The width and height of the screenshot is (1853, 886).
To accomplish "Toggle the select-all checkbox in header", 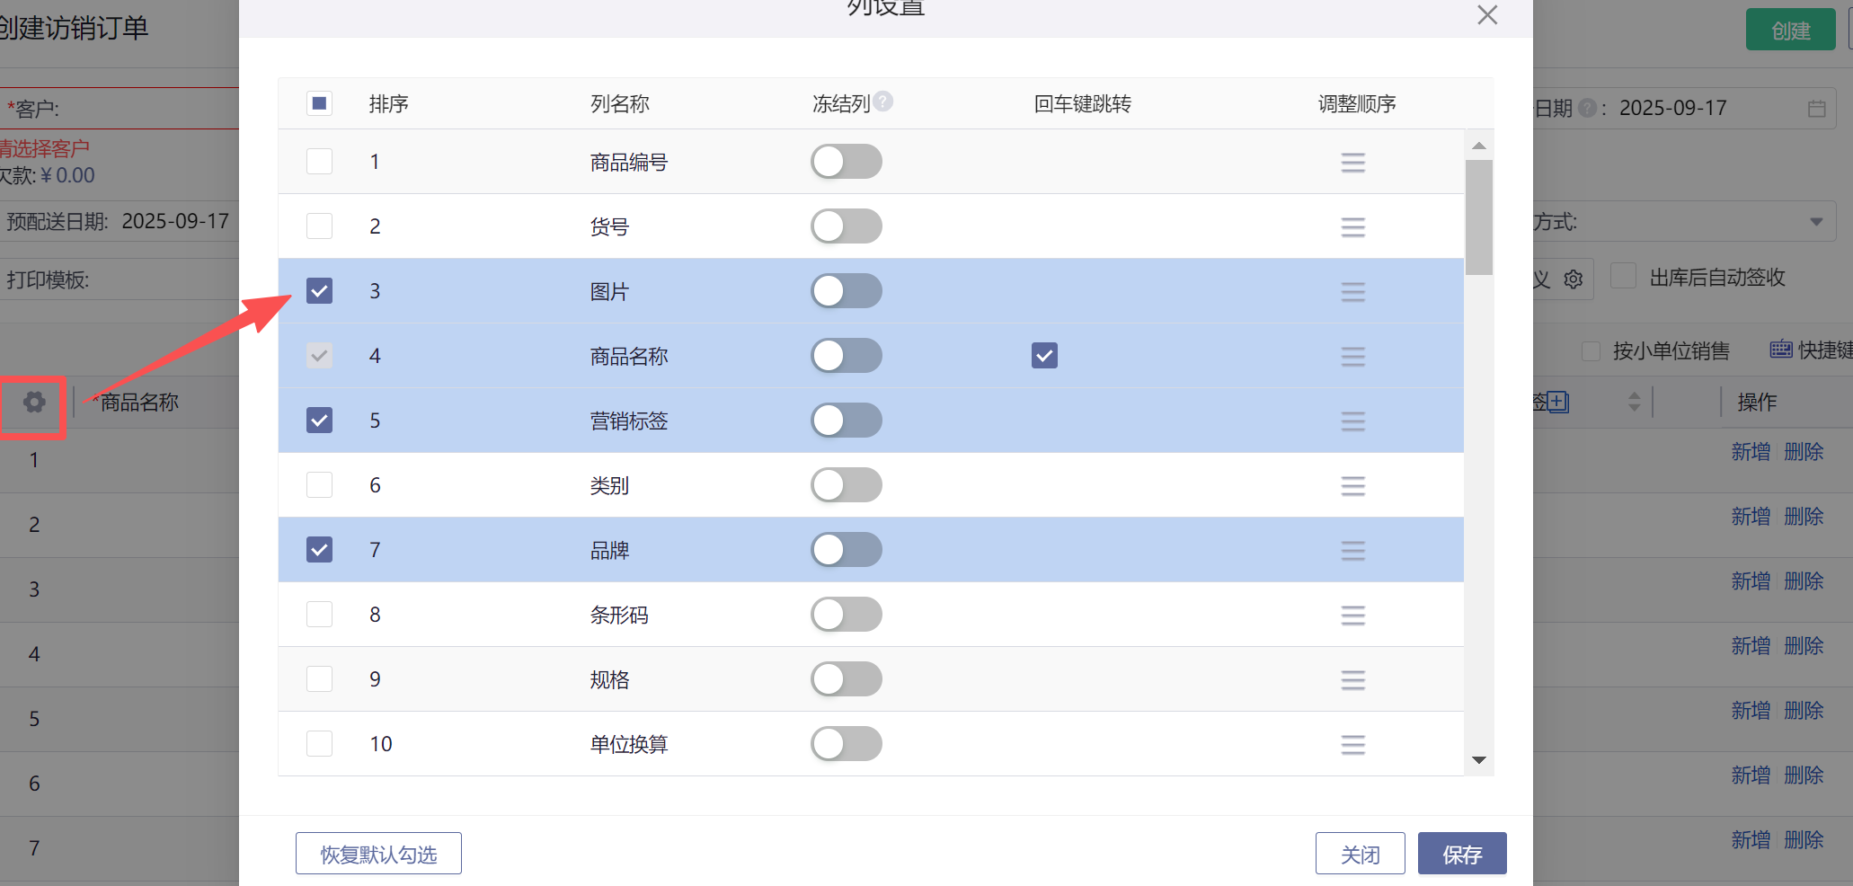I will click(320, 103).
